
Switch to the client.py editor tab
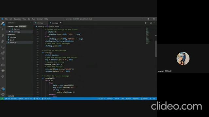40,23
